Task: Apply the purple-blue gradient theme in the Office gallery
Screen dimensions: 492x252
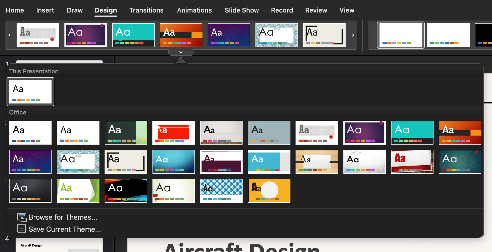Action: (30, 162)
